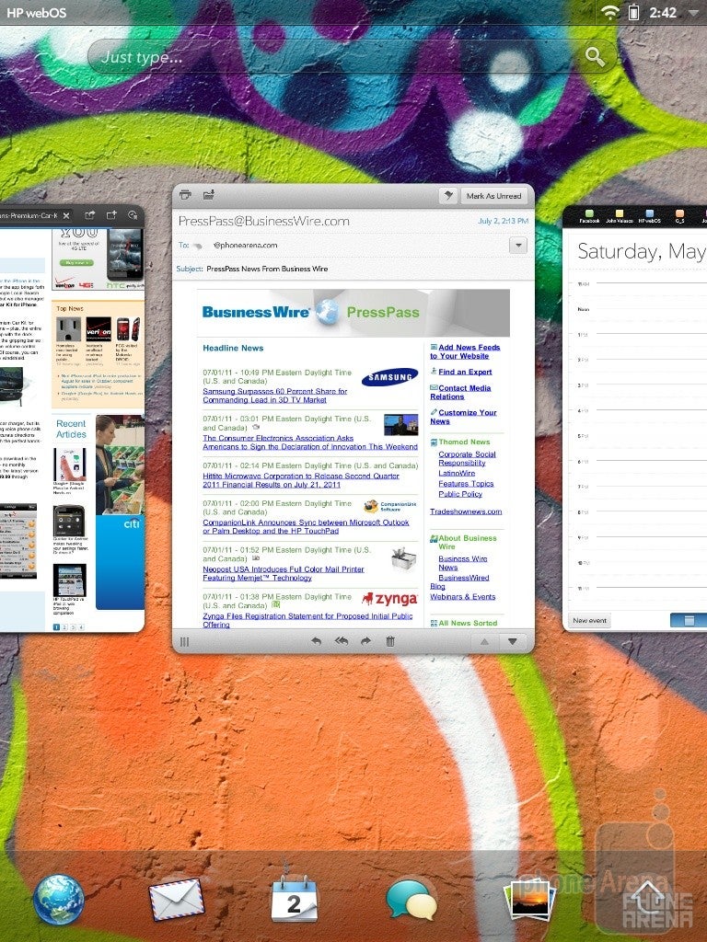Forward the email with the forward arrow
The height and width of the screenshot is (942, 707).
pos(365,641)
